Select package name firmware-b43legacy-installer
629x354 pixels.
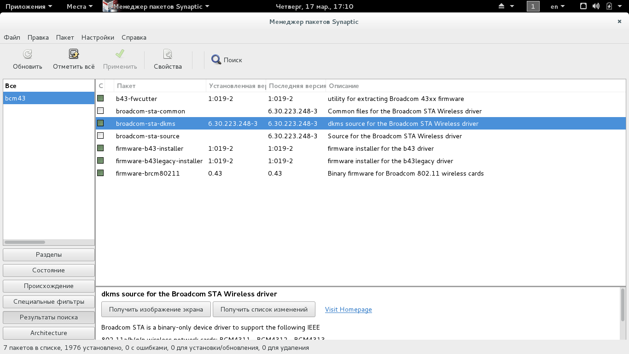[x=159, y=161]
